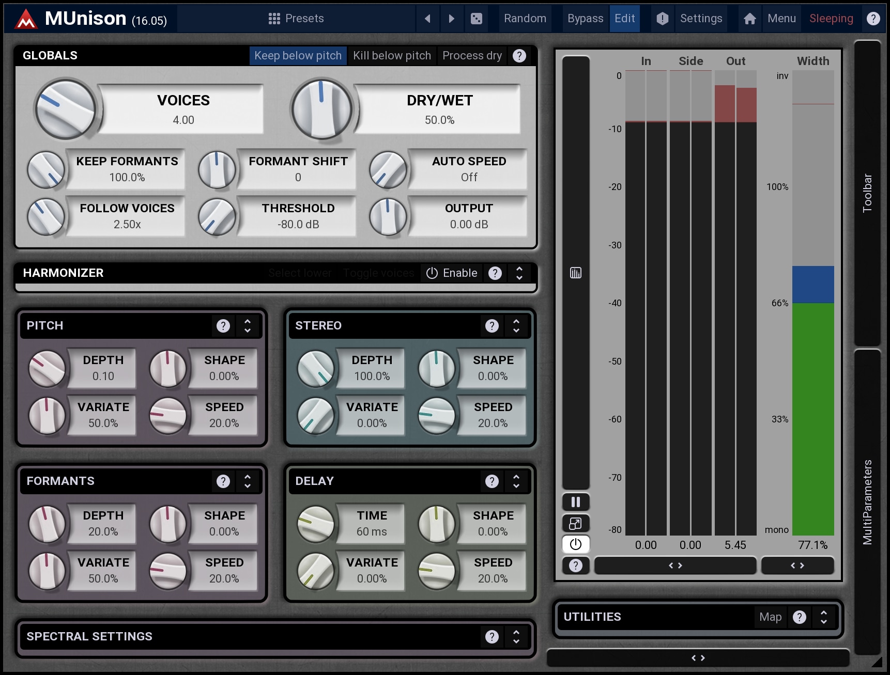Screen dimensions: 890x675
Task: Click the meter power button
Action: [x=575, y=544]
